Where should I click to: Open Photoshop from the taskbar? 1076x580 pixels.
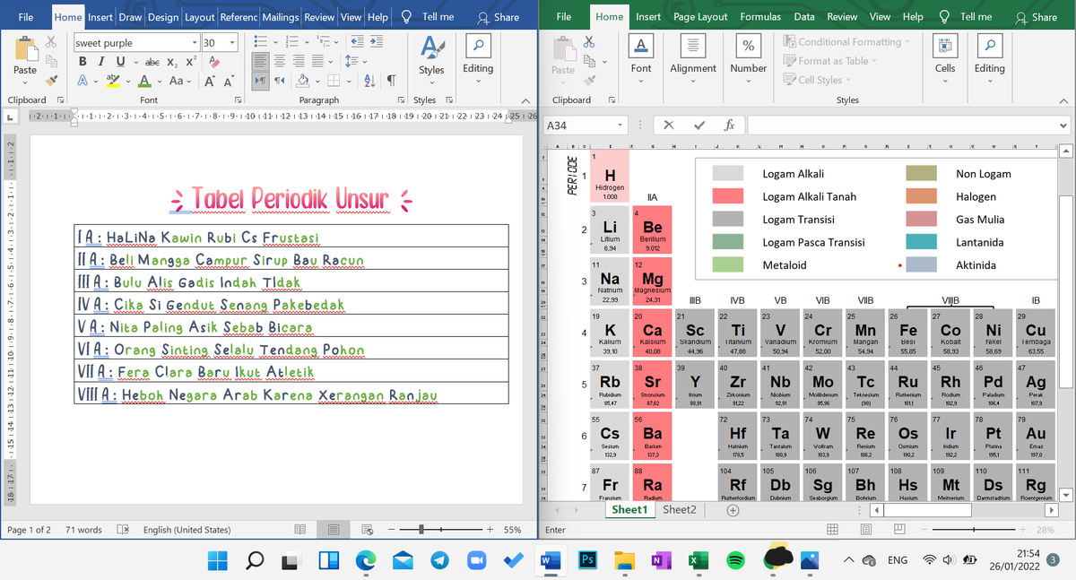pos(588,560)
